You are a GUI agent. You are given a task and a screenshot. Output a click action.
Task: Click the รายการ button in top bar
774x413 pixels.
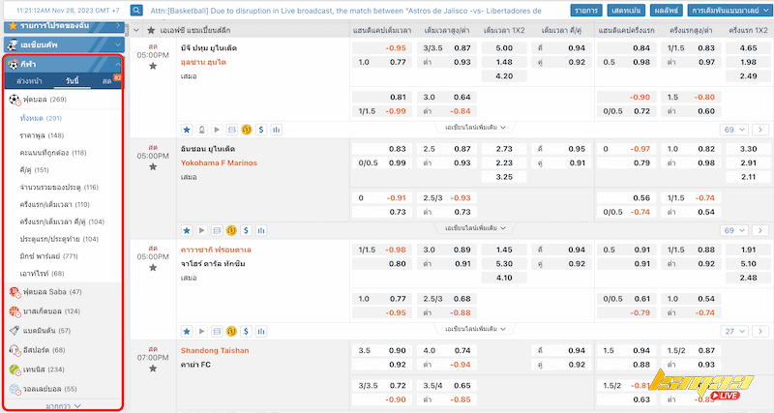586,10
